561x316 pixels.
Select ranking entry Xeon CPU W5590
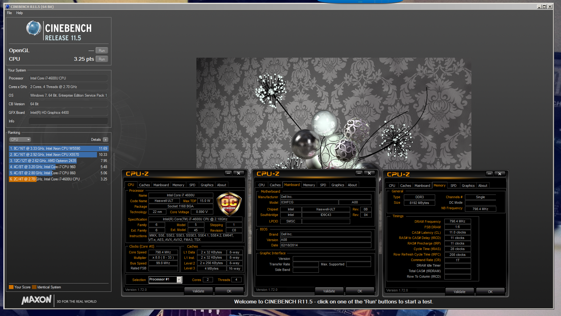tap(59, 148)
